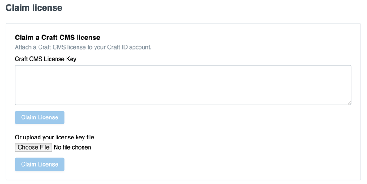Open the Choose File picker
Viewport: 367px width, 184px height.
point(33,147)
